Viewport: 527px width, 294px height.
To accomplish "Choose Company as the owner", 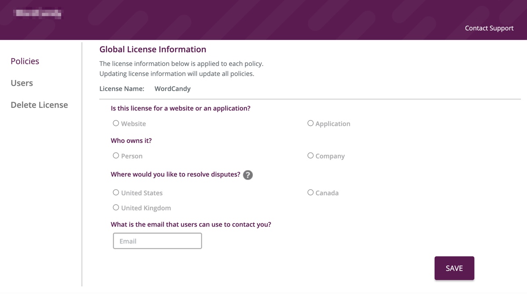I will pos(310,156).
